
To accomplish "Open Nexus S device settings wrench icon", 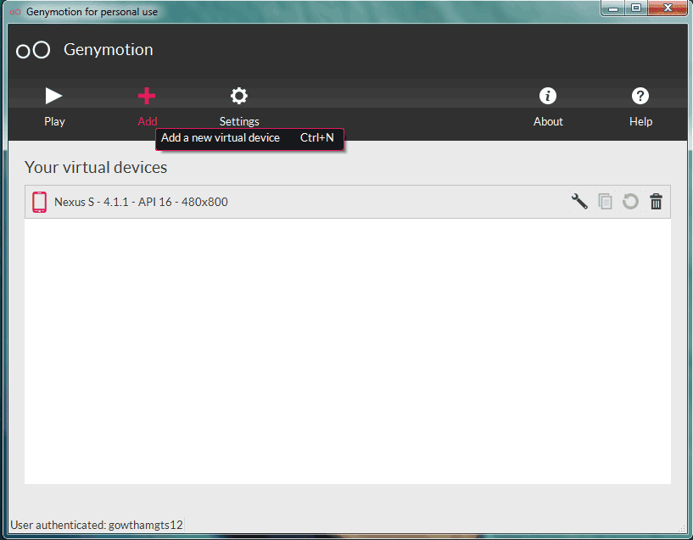I will 579,202.
